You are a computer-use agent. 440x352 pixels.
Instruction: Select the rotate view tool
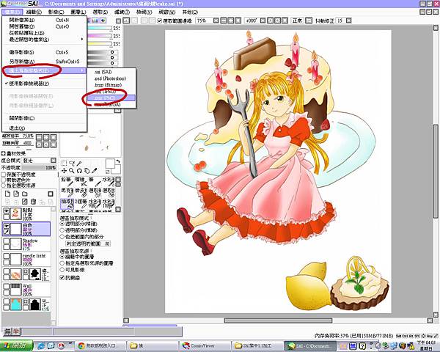tap(79, 170)
